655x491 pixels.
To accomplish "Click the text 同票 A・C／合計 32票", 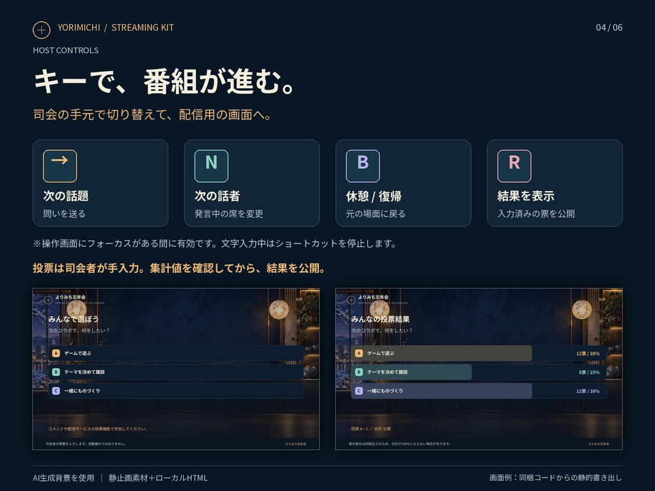I will click(x=371, y=429).
